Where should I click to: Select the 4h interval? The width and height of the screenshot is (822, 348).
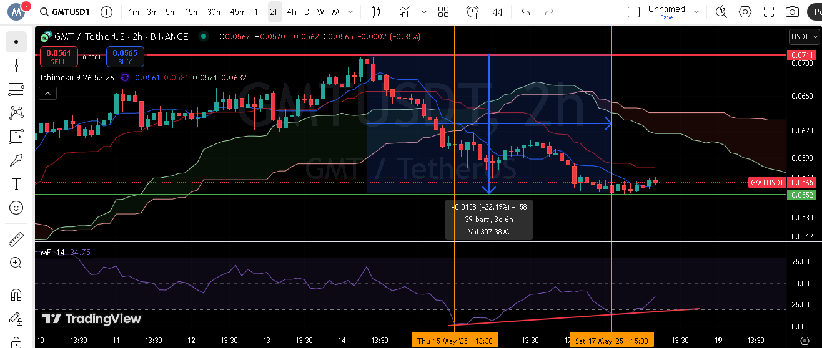(x=292, y=12)
